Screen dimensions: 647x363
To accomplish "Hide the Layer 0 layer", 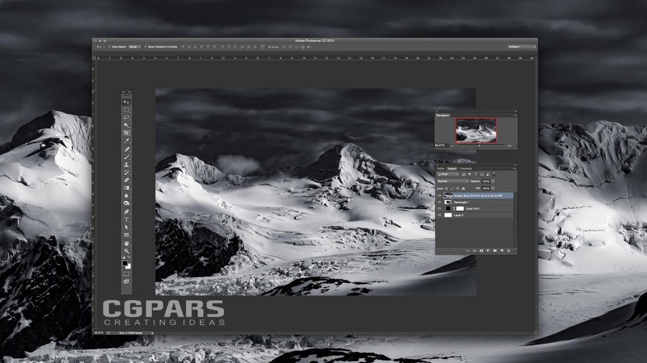I will click(x=439, y=215).
